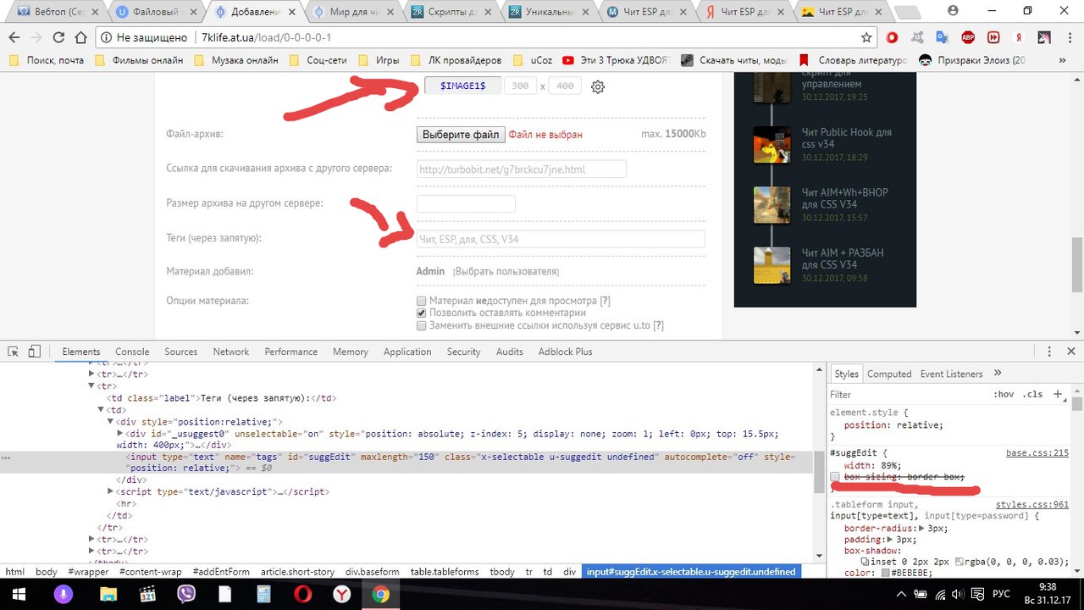
Task: Open Opera browser from the taskbar
Action: [x=302, y=595]
